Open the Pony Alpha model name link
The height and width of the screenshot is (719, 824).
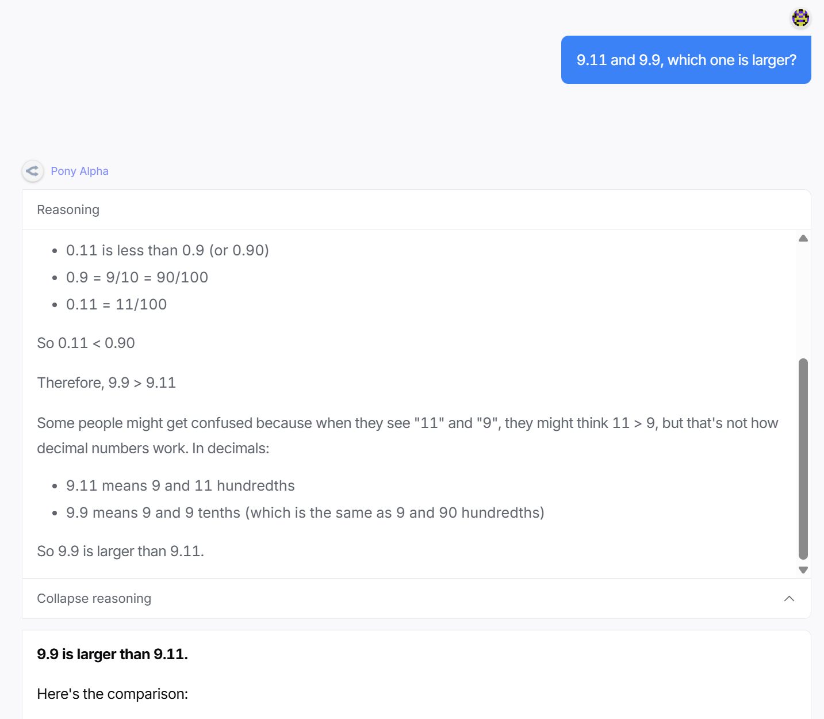point(79,171)
